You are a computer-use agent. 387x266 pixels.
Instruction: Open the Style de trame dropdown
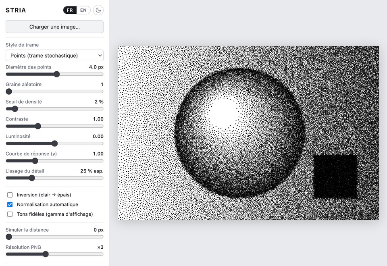[x=54, y=56]
